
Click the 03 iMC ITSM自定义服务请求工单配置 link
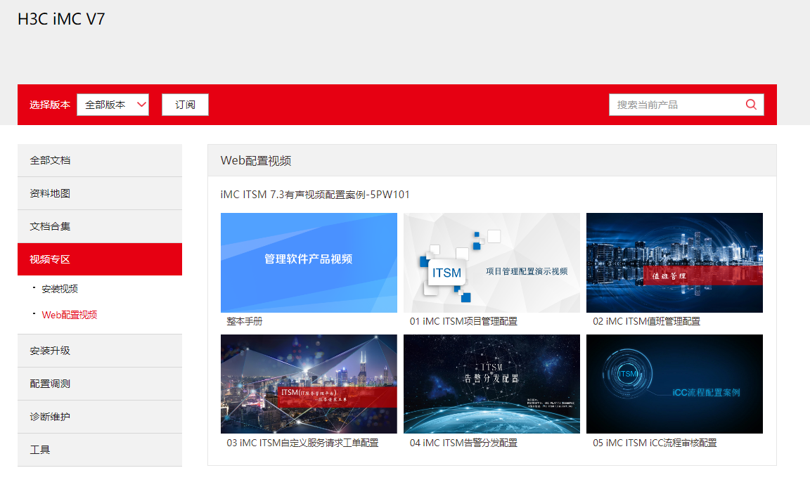coord(302,443)
